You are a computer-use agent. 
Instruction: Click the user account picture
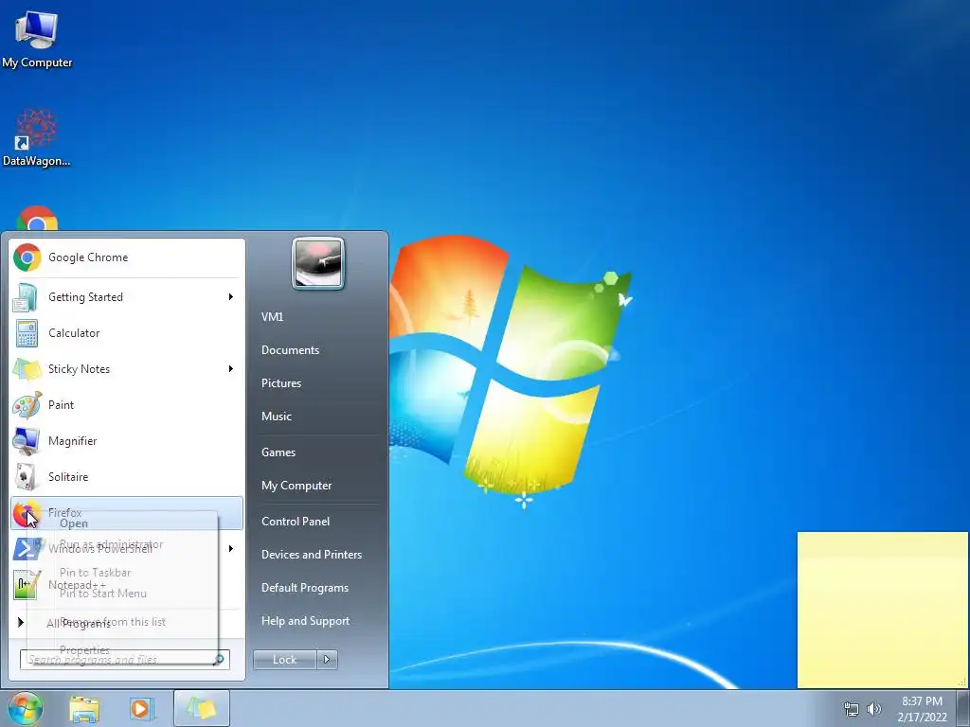click(318, 263)
